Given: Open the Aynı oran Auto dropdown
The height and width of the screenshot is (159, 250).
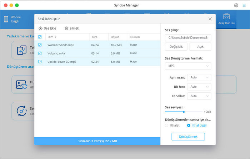Looking at the screenshot, I should (199, 77).
